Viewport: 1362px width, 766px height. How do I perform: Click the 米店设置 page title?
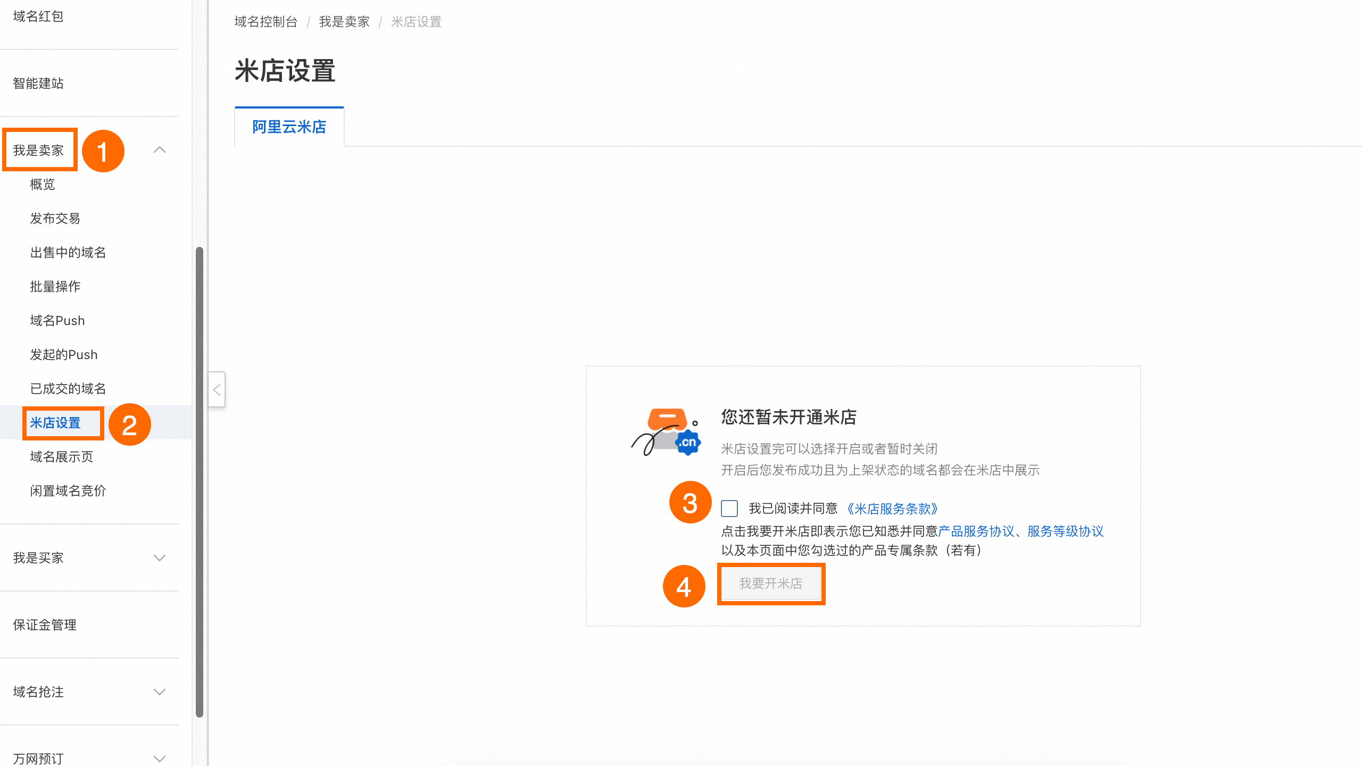[x=285, y=71]
